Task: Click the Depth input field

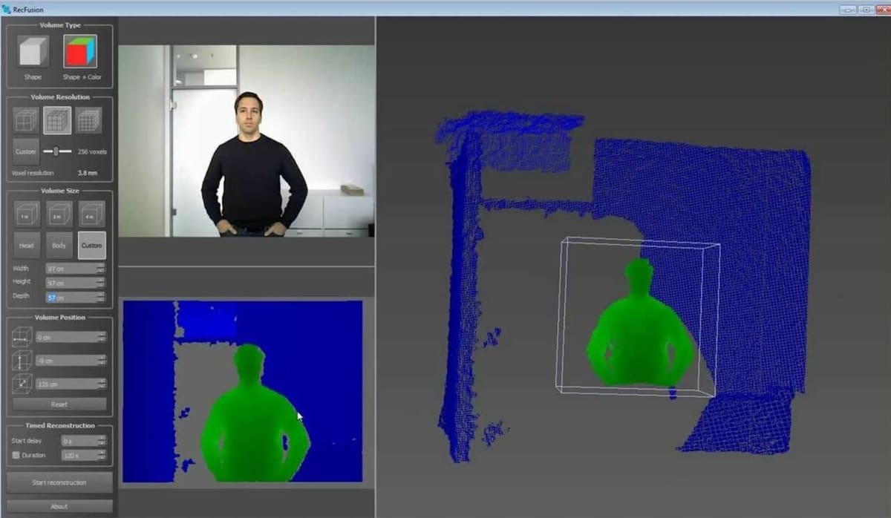Action: coord(71,298)
